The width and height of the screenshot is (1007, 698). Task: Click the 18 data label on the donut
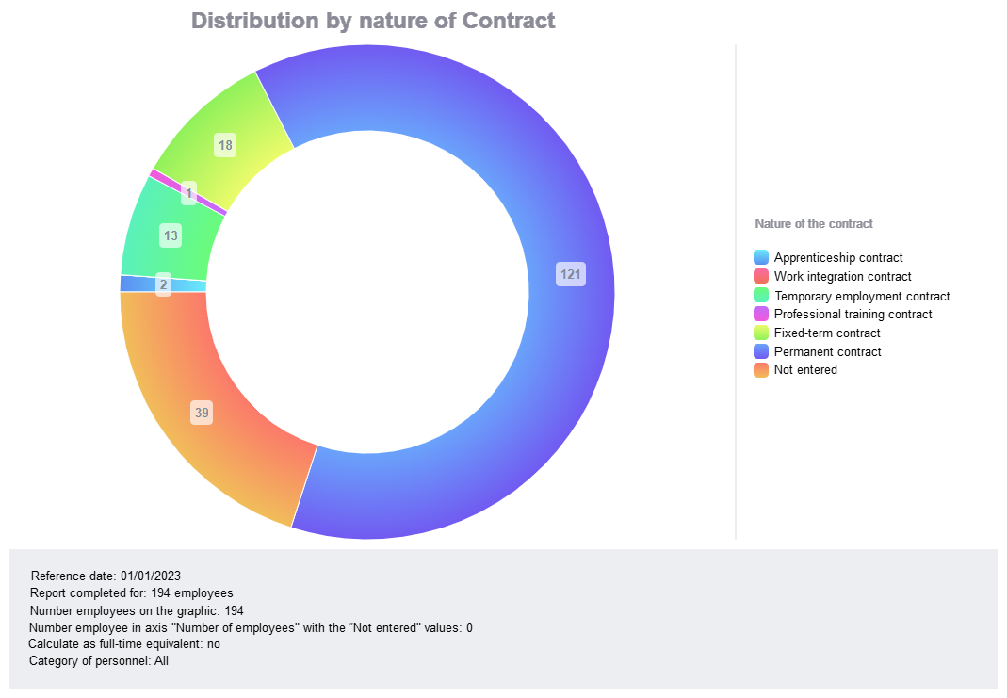point(225,145)
